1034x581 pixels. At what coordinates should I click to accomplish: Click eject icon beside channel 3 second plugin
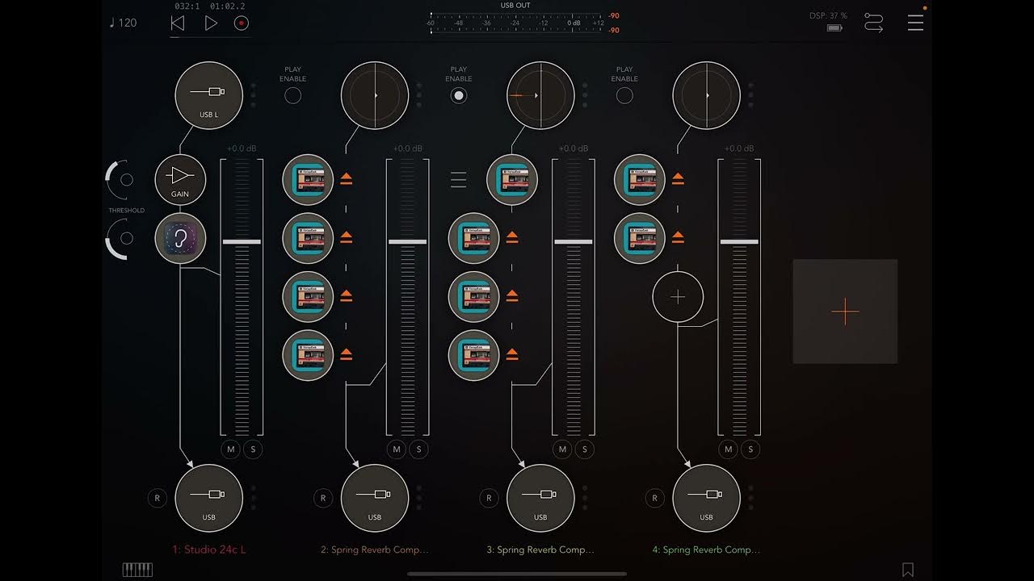[x=512, y=238]
